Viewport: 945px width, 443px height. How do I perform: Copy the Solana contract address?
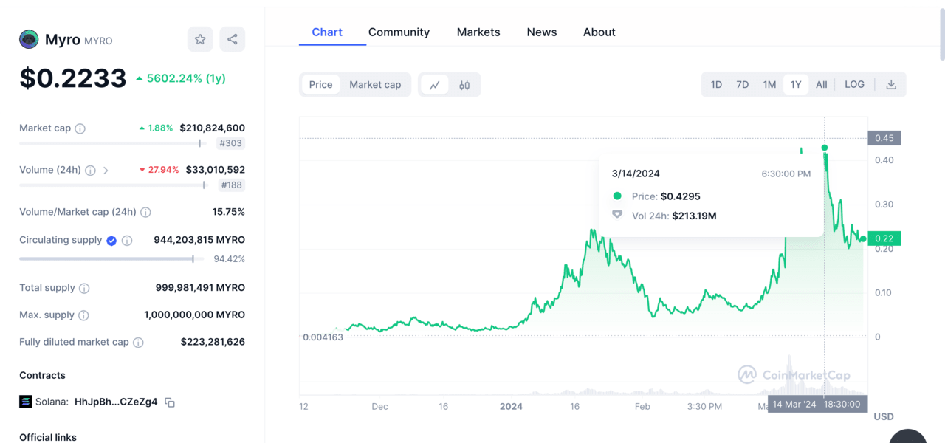(170, 402)
